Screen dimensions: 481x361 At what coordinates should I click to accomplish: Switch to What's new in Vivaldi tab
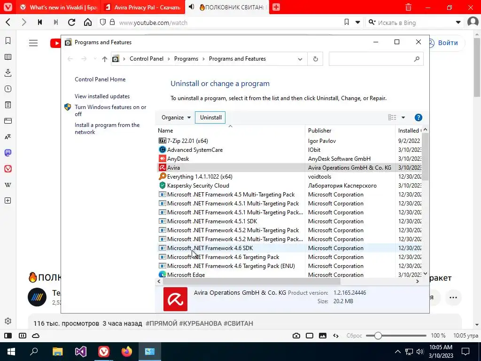pyautogui.click(x=58, y=7)
